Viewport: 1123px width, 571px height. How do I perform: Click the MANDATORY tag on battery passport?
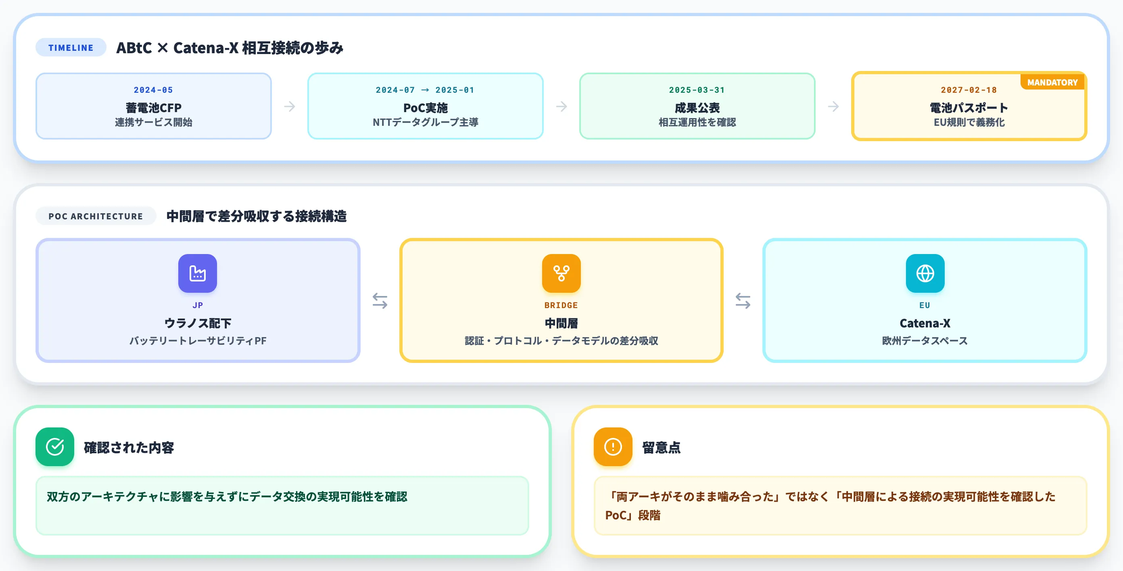pos(1052,82)
